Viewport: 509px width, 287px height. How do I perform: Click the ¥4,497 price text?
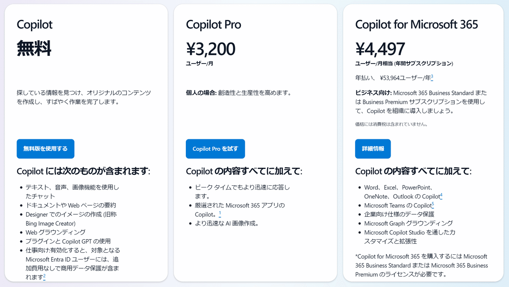tap(380, 49)
